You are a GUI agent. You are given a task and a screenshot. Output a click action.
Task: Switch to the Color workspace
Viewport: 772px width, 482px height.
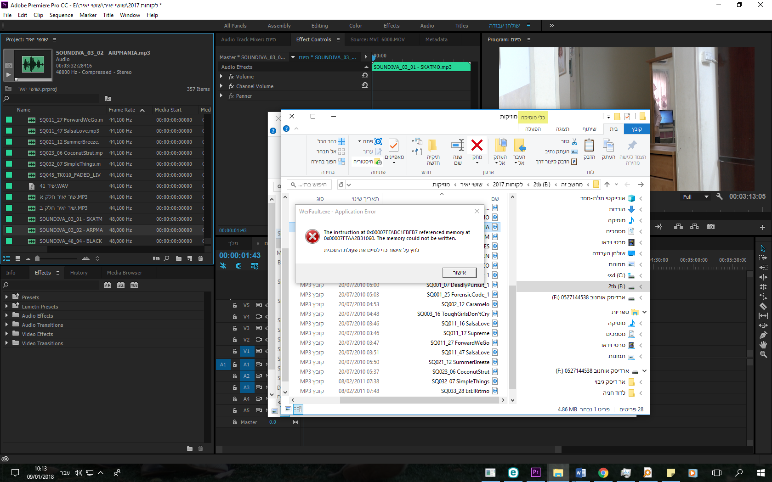pos(356,26)
